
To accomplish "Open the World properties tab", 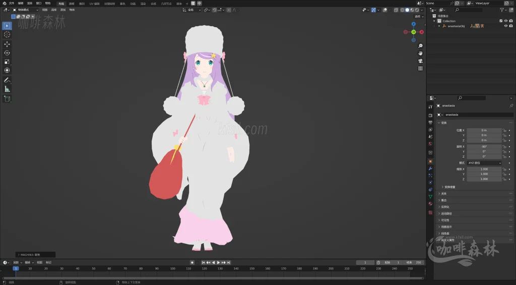I will pos(430,144).
